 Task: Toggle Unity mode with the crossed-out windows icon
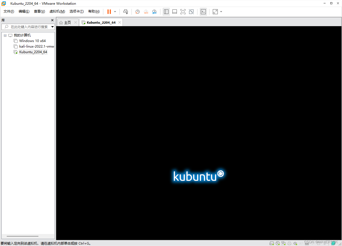(x=191, y=12)
